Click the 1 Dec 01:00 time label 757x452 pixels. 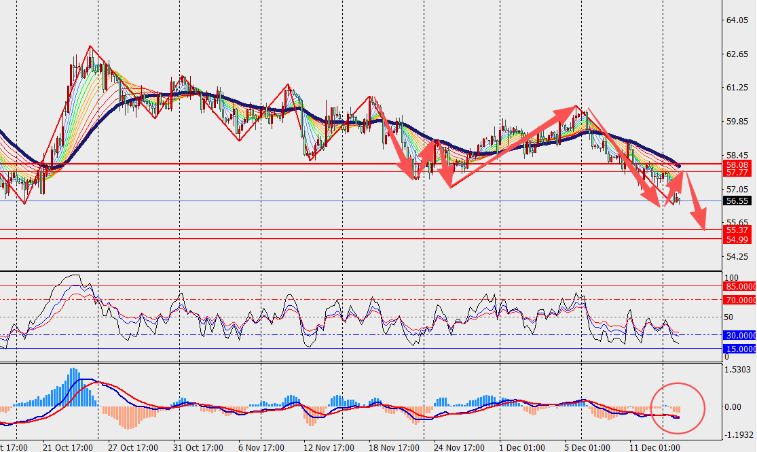pyautogui.click(x=521, y=447)
